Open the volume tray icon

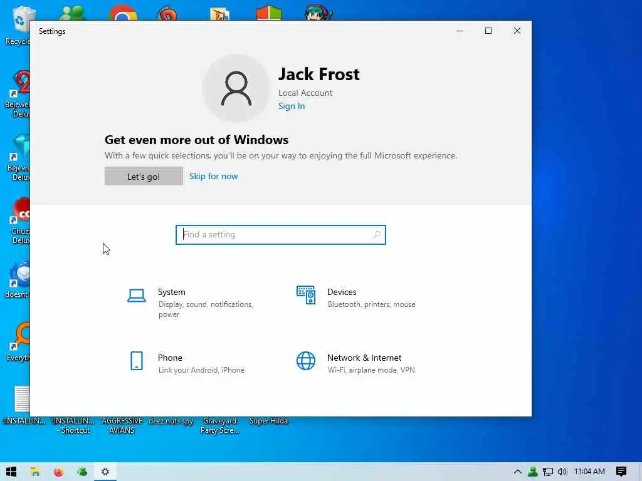(562, 472)
